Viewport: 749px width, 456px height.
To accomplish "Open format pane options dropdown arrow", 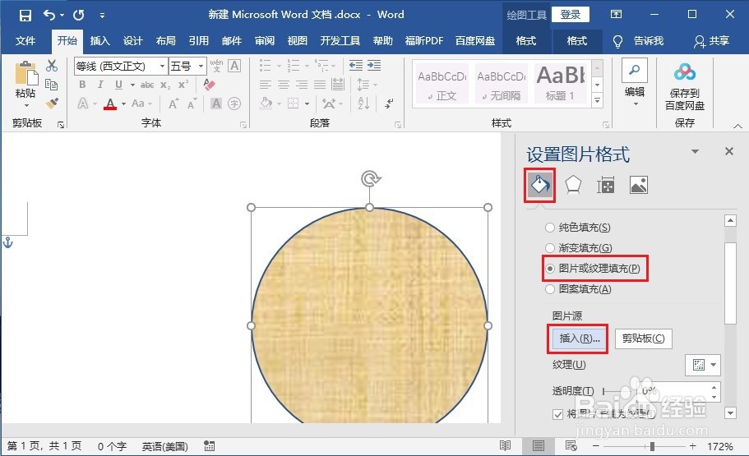I will 695,151.
